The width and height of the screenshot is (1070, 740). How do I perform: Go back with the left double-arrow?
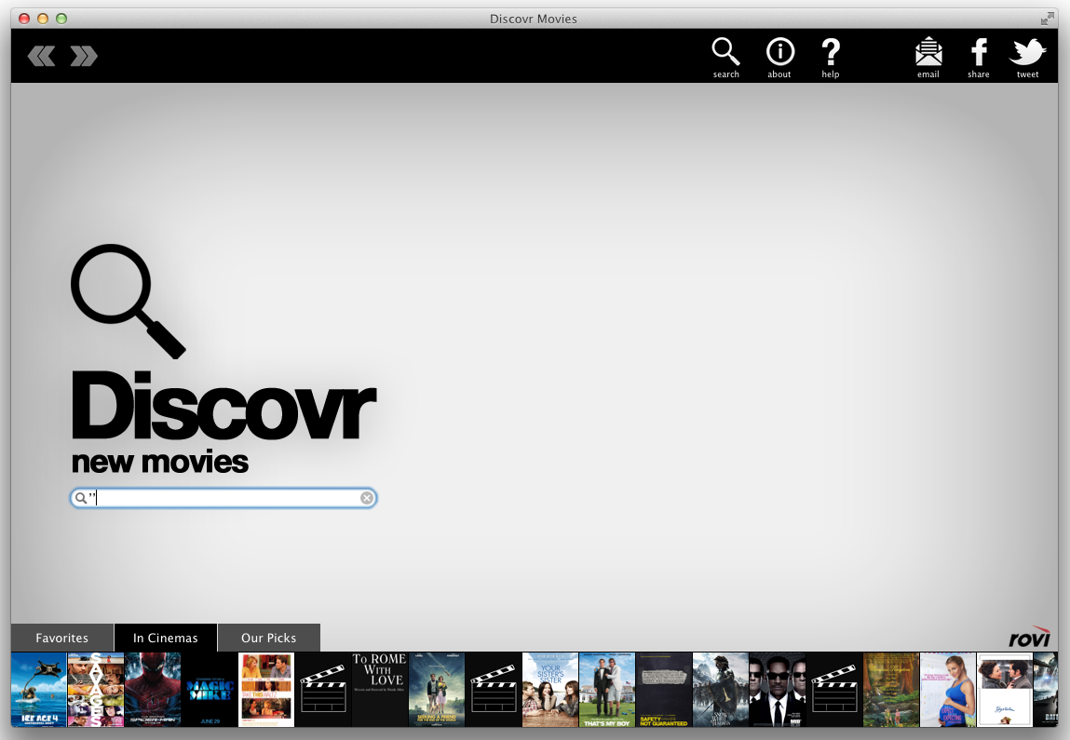click(42, 57)
